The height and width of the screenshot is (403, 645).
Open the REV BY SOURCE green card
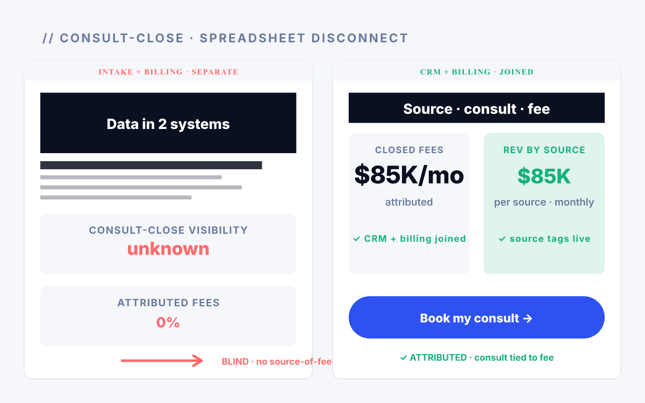click(544, 204)
